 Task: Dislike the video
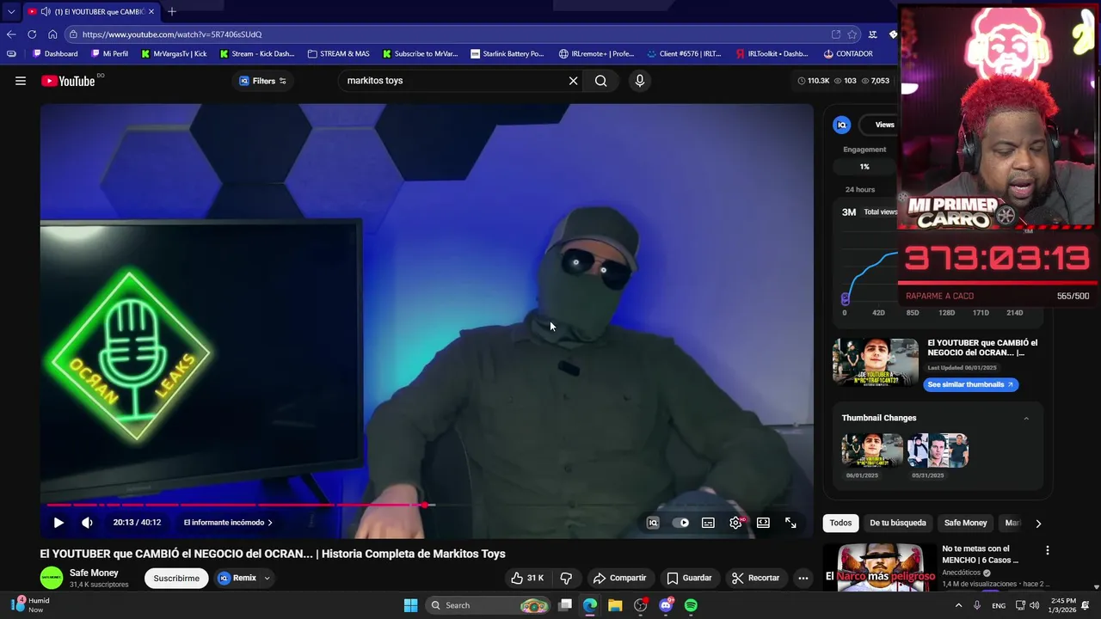[566, 578]
